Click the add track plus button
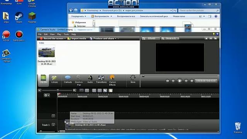Image resolution: width=247 pixels, height=139 pixels. [53, 116]
